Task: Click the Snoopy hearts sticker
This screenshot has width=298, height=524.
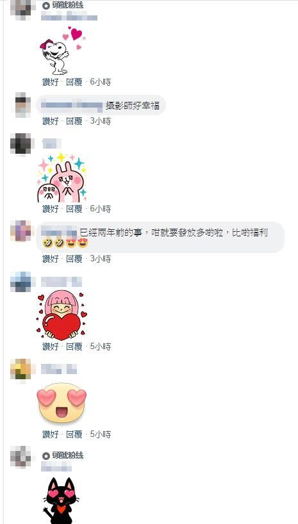Action: (62, 51)
